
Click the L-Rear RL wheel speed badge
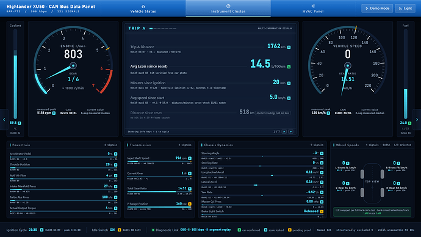pyautogui.click(x=348, y=183)
